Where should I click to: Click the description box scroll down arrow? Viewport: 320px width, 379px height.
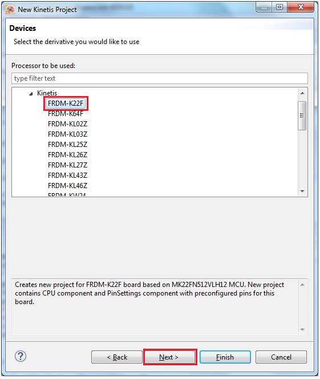[302, 330]
